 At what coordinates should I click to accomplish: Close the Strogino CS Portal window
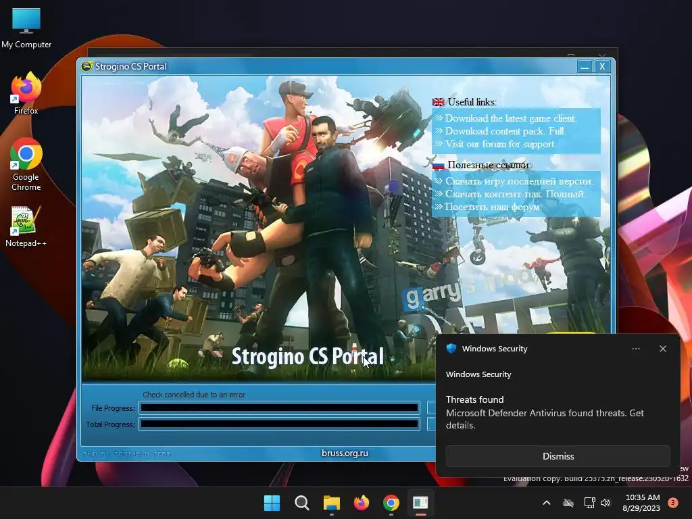tap(602, 67)
